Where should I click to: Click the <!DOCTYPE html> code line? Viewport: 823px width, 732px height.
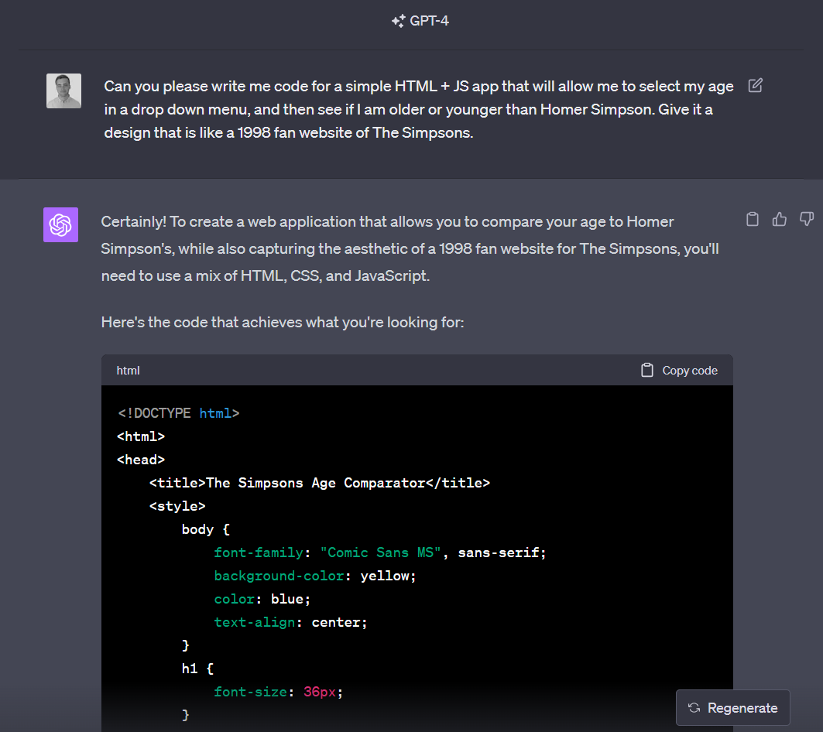coord(178,413)
